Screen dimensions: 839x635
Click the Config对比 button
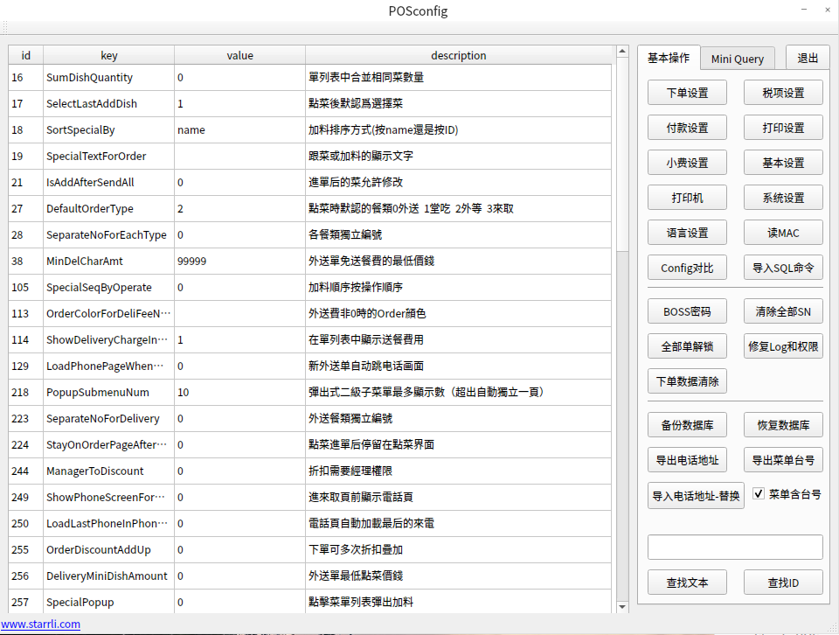687,268
